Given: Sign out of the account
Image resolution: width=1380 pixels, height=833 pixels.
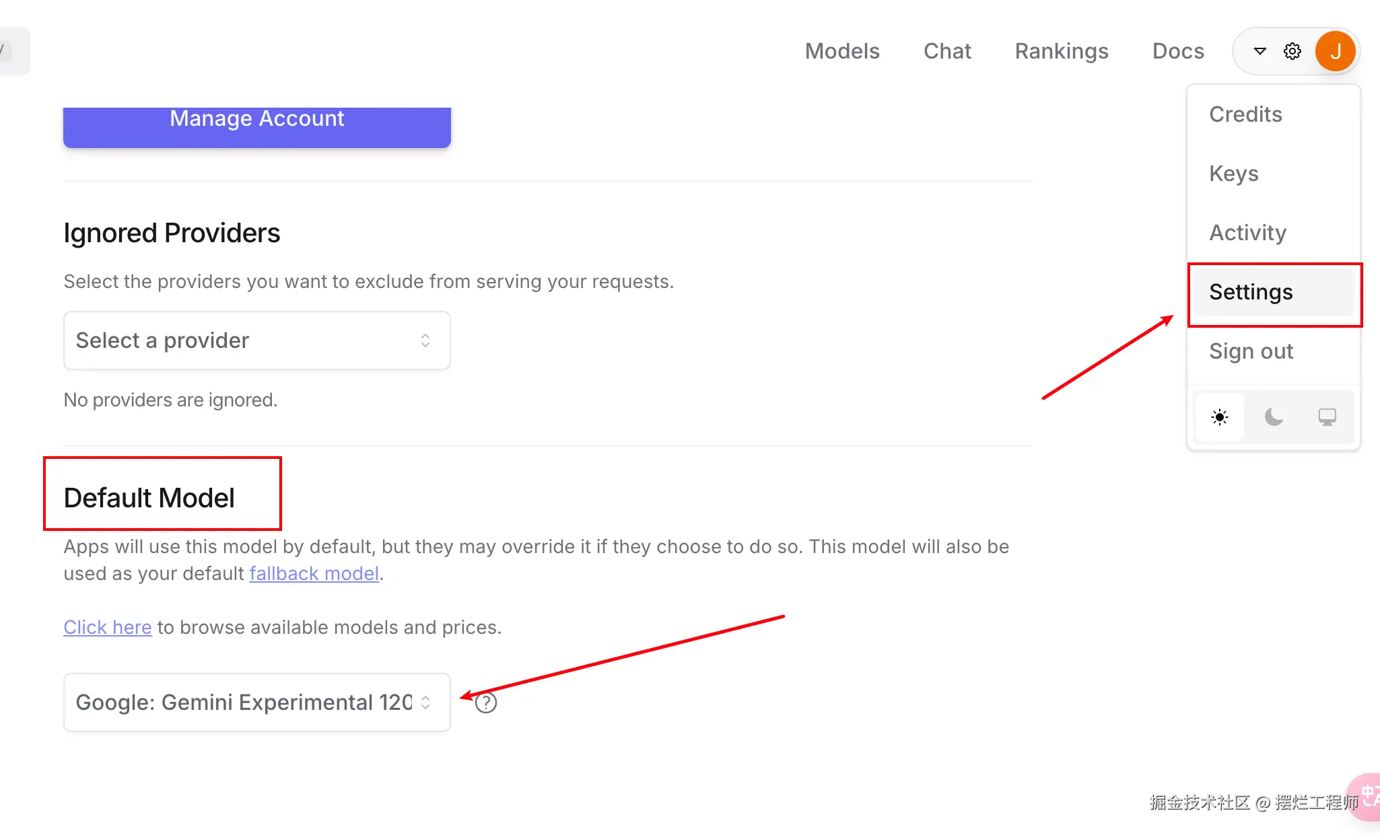Looking at the screenshot, I should (1251, 351).
